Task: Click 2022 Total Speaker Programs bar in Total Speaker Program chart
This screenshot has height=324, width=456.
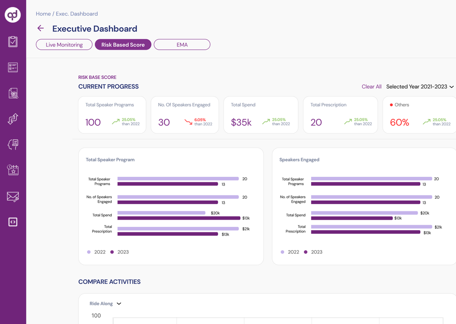Action: (x=178, y=179)
